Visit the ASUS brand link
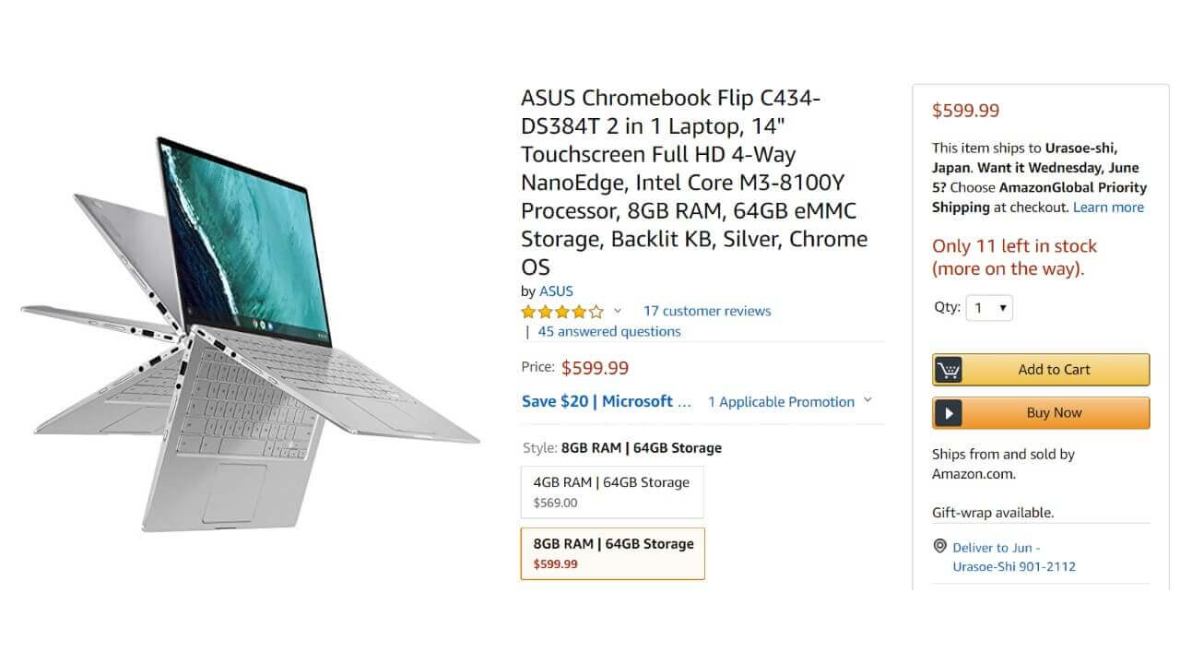The height and width of the screenshot is (664, 1180). click(556, 291)
